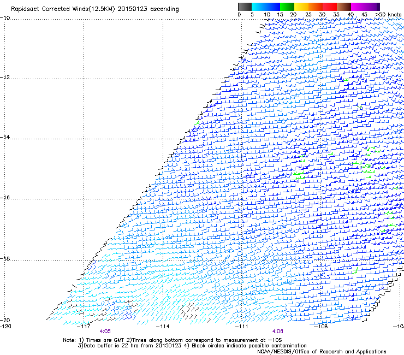Click the magenta 40-45 knots color segment
This screenshot has height=355, width=404.
click(x=358, y=7)
